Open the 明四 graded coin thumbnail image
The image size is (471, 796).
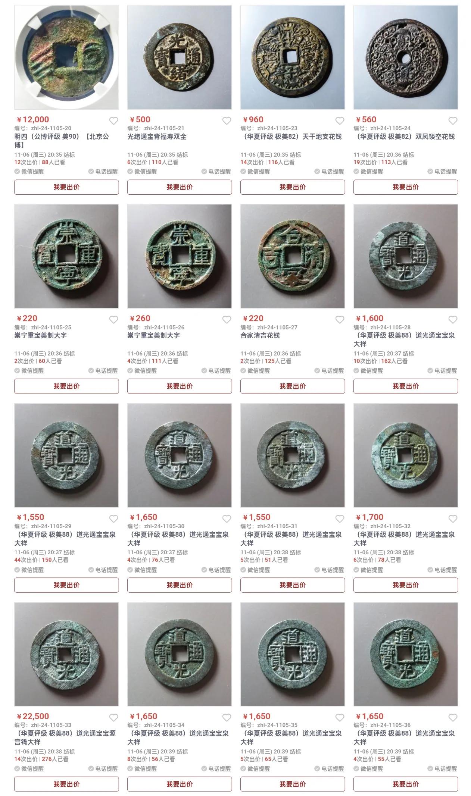click(x=66, y=57)
